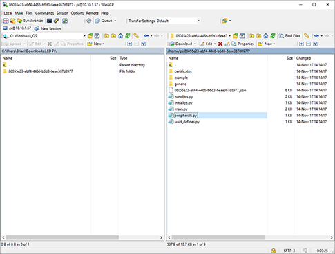The width and height of the screenshot is (335, 254).
Task: Open the Options menu
Action: point(77,13)
